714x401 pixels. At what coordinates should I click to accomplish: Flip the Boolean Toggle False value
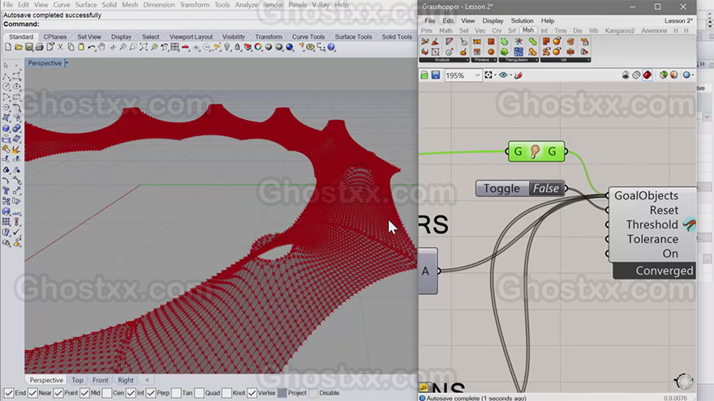tap(545, 188)
